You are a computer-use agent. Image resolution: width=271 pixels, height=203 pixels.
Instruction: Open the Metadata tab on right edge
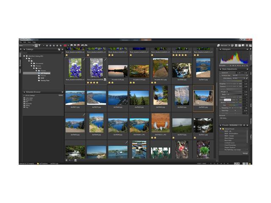251,121
